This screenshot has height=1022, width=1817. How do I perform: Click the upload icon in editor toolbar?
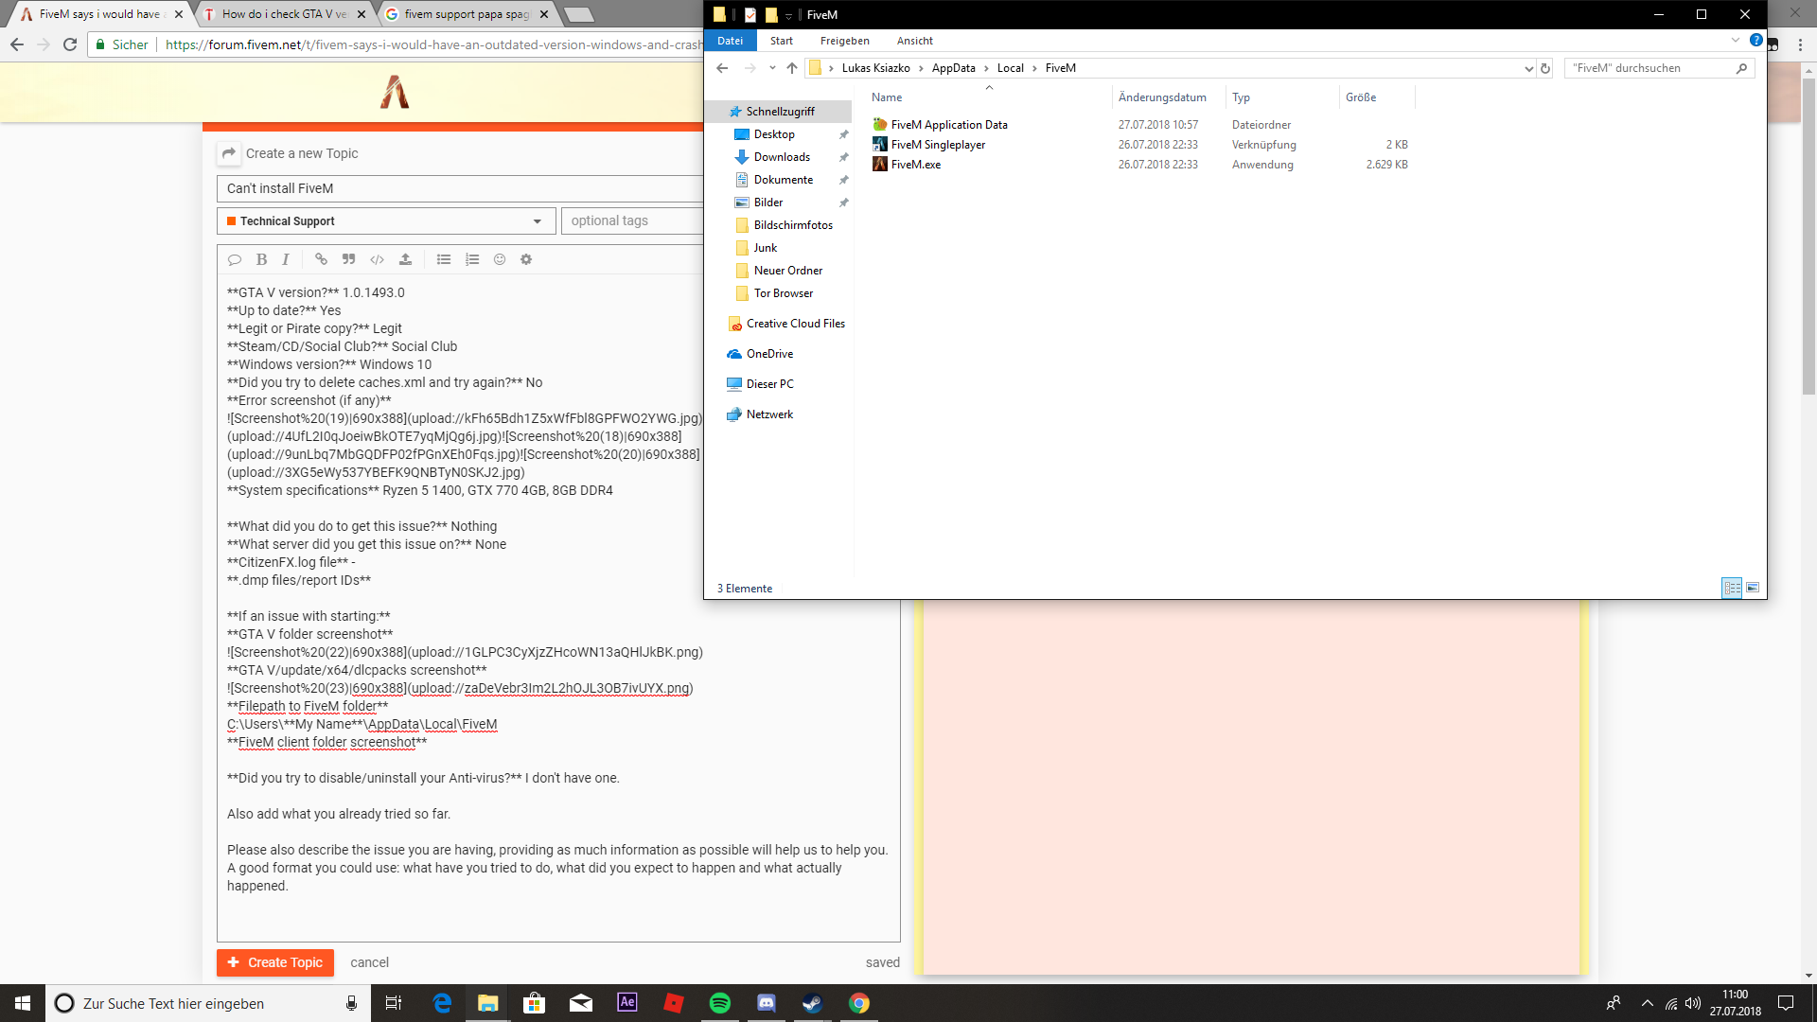click(405, 259)
